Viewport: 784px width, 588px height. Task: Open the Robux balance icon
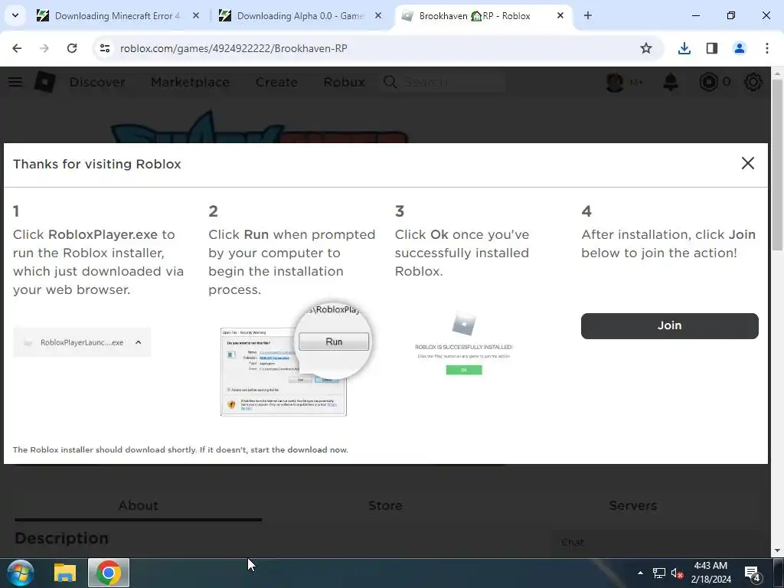click(708, 82)
